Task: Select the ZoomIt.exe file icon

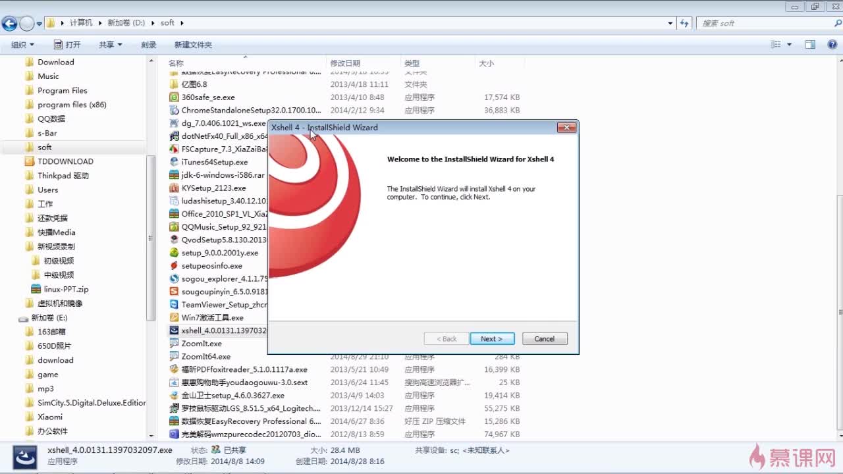Action: (x=174, y=344)
